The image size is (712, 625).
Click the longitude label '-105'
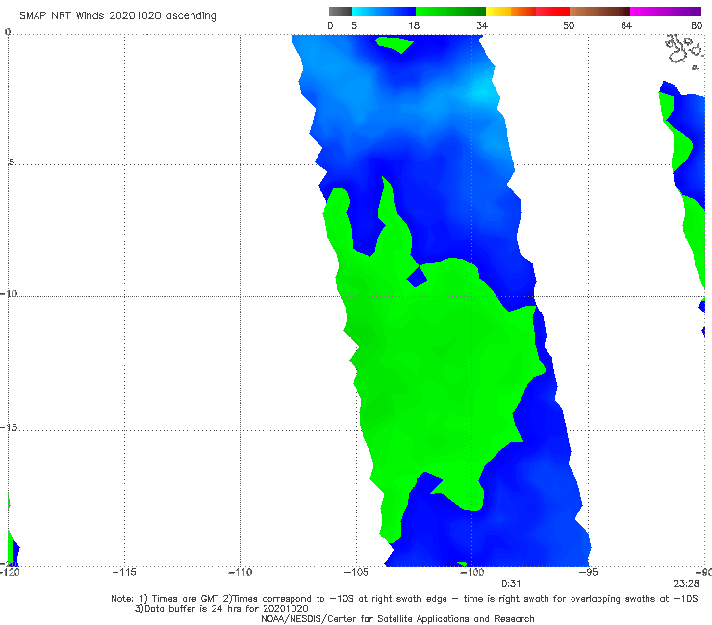(356, 572)
